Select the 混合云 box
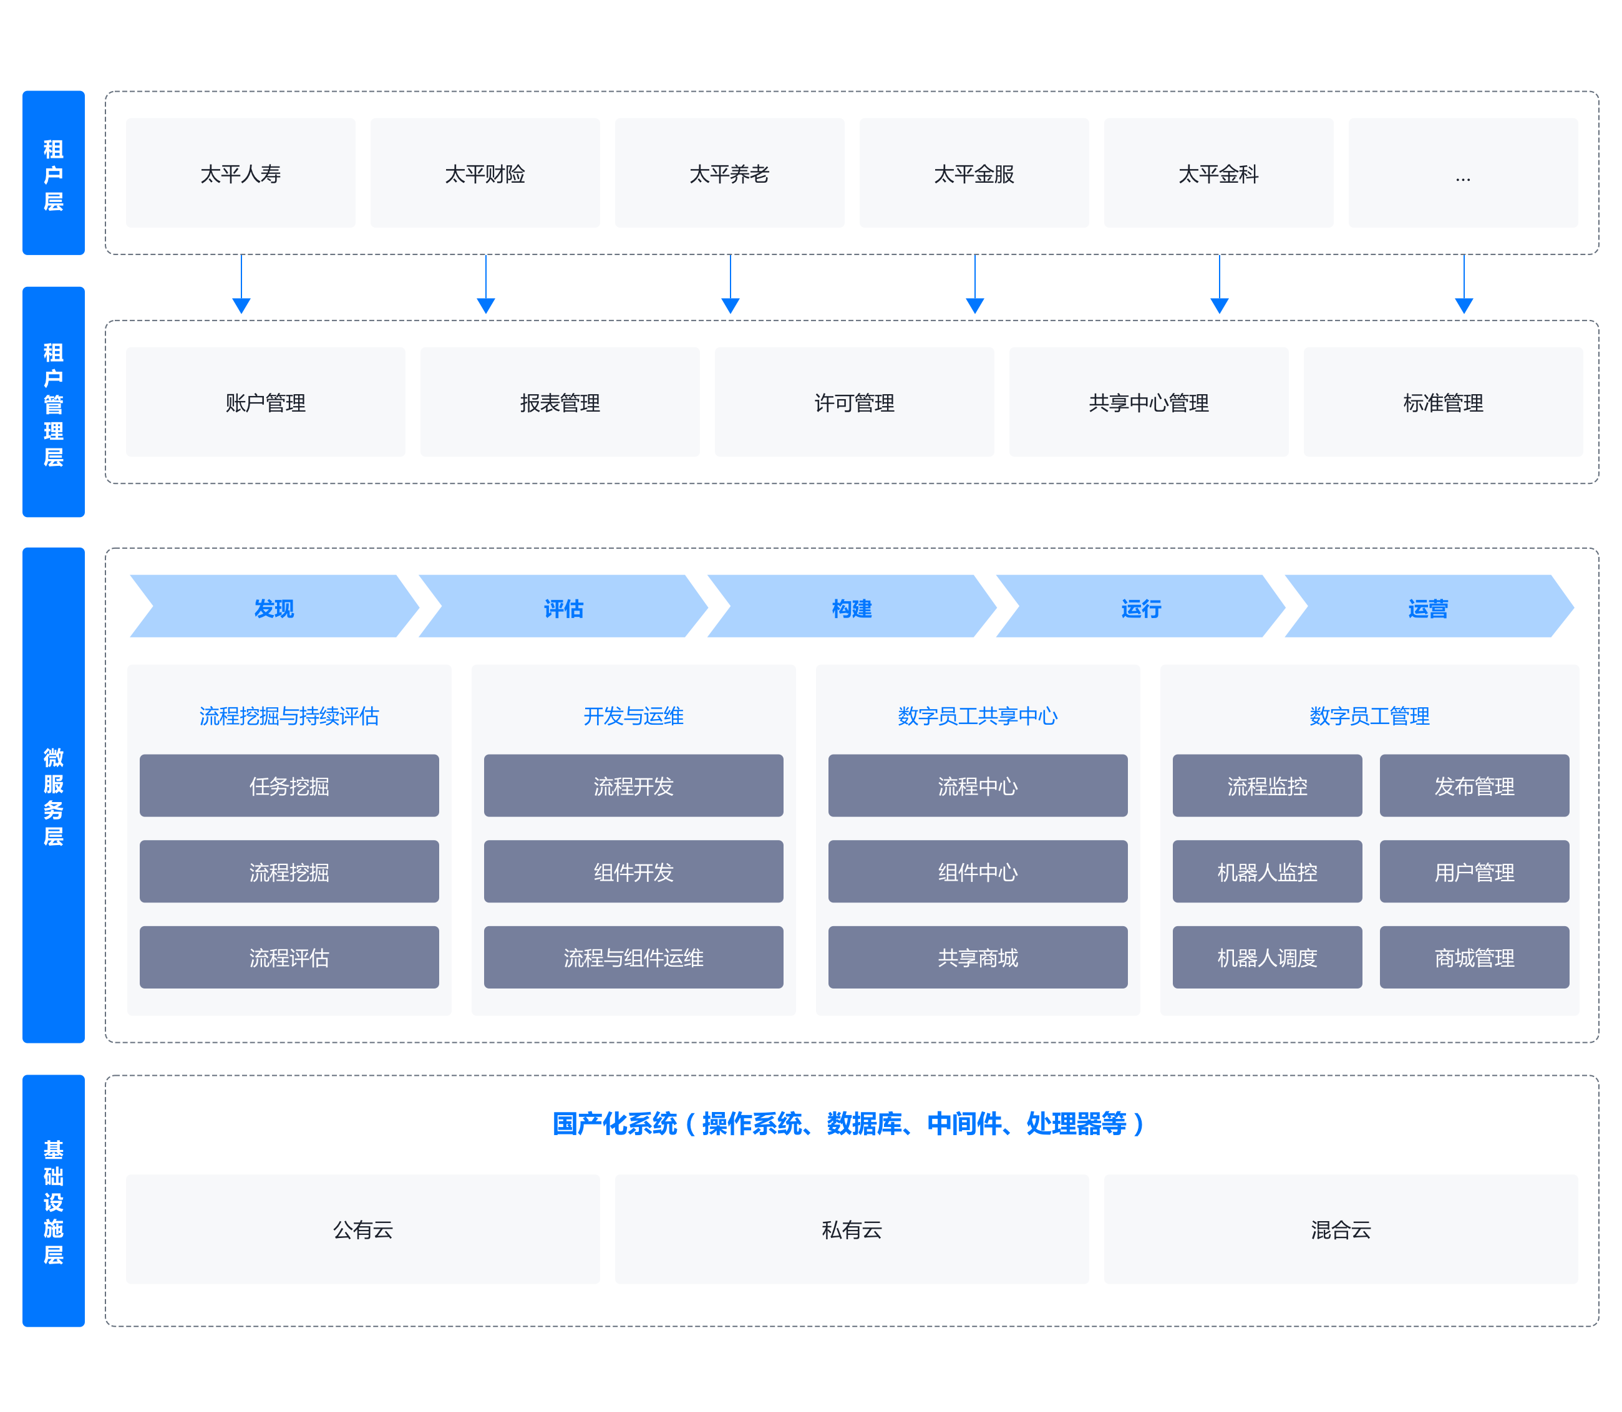 1341,1229
